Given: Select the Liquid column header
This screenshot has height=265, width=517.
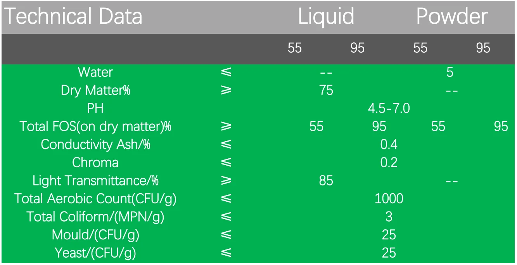Looking at the screenshot, I should (x=326, y=17).
